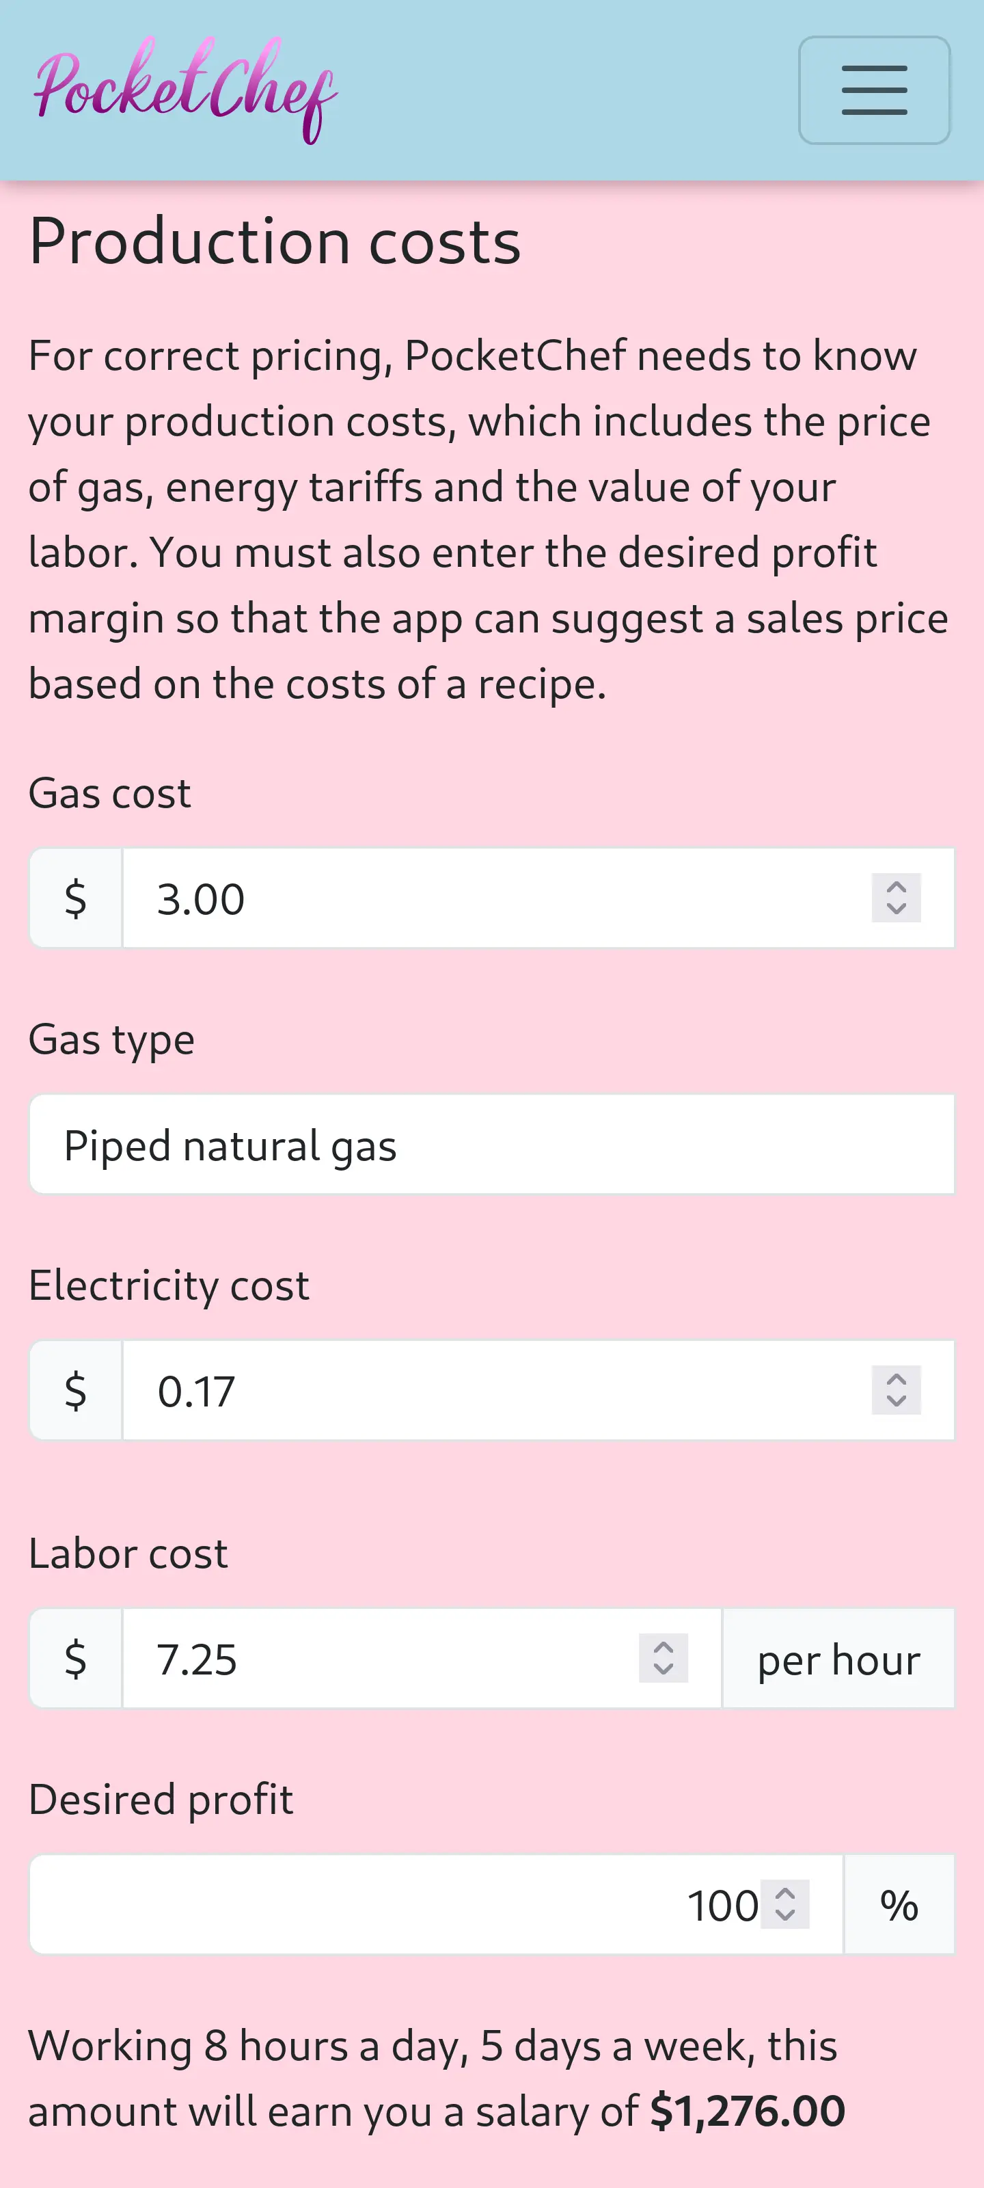The image size is (984, 2188).
Task: Click the percent sign addon on Desired profit
Action: [x=899, y=1905]
